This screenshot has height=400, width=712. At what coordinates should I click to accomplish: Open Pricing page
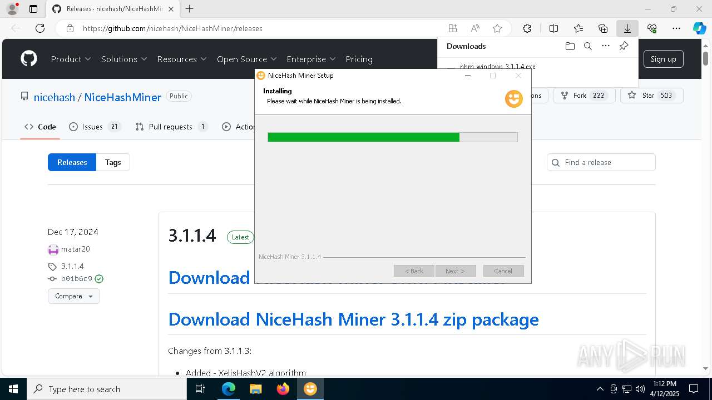coord(359,59)
